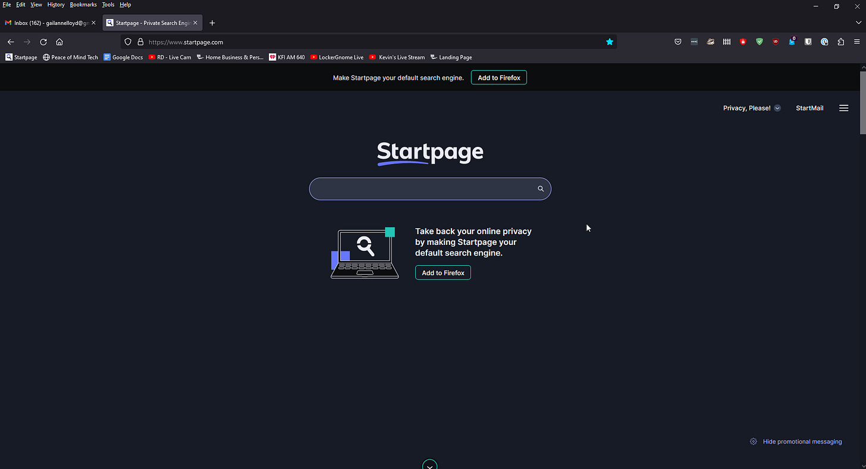Click the page vertical scrollbar thumb

862,102
